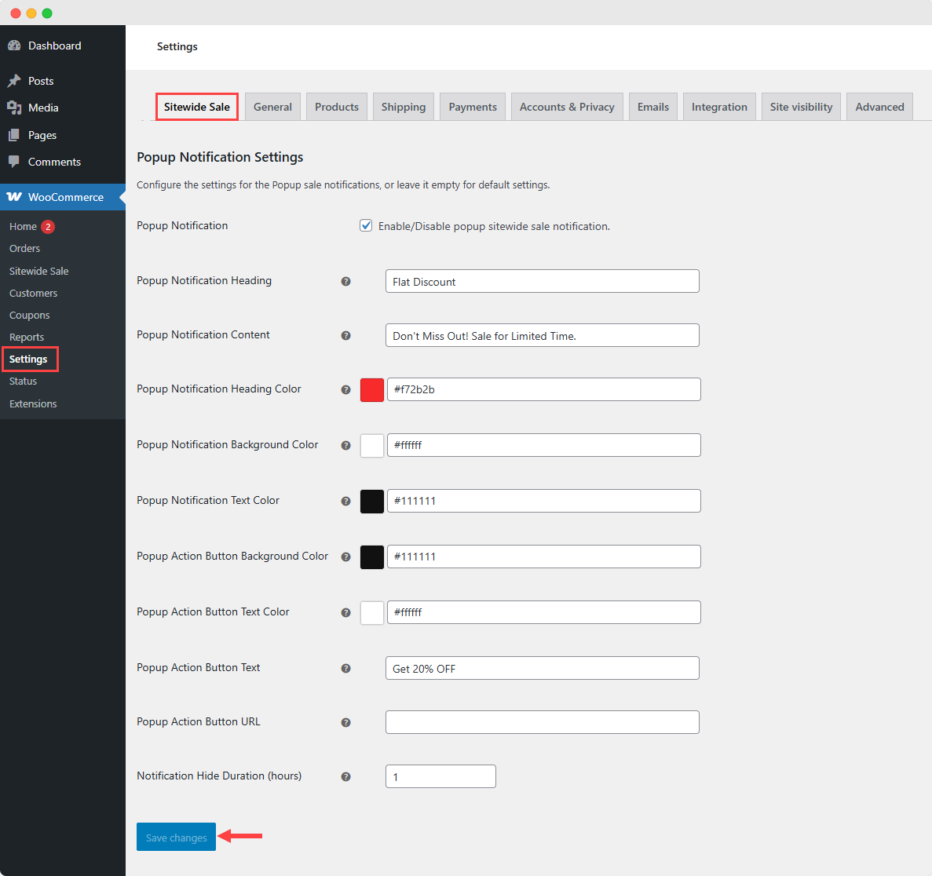Select the Payments tab

[x=473, y=107]
